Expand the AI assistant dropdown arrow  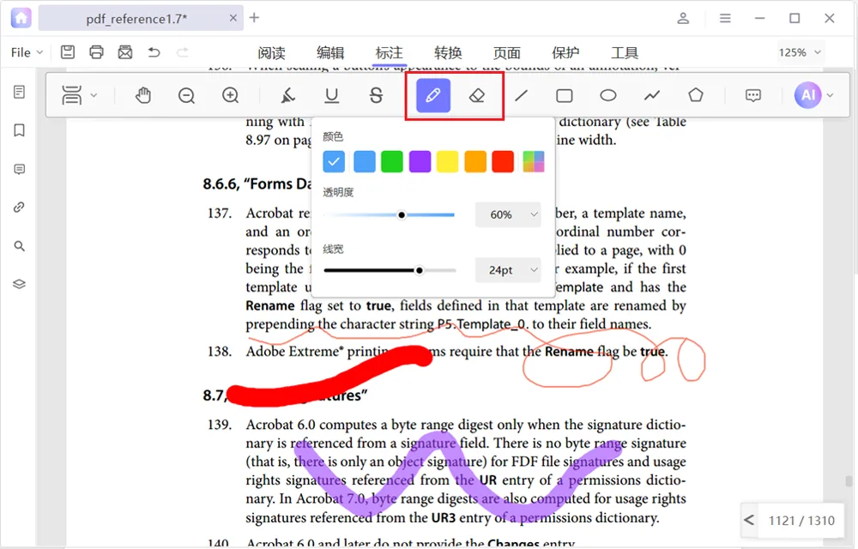(830, 96)
